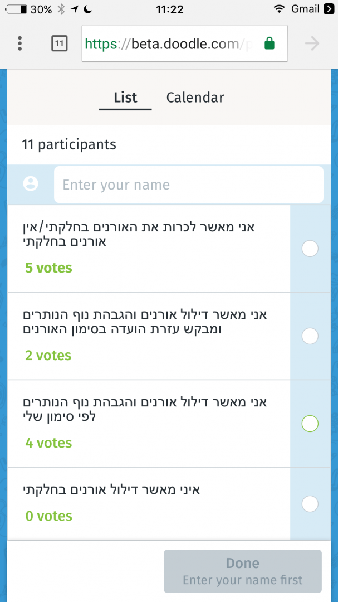Tap the battery indicator in status bar
Viewport: 338px width, 602px height.
click(16, 9)
